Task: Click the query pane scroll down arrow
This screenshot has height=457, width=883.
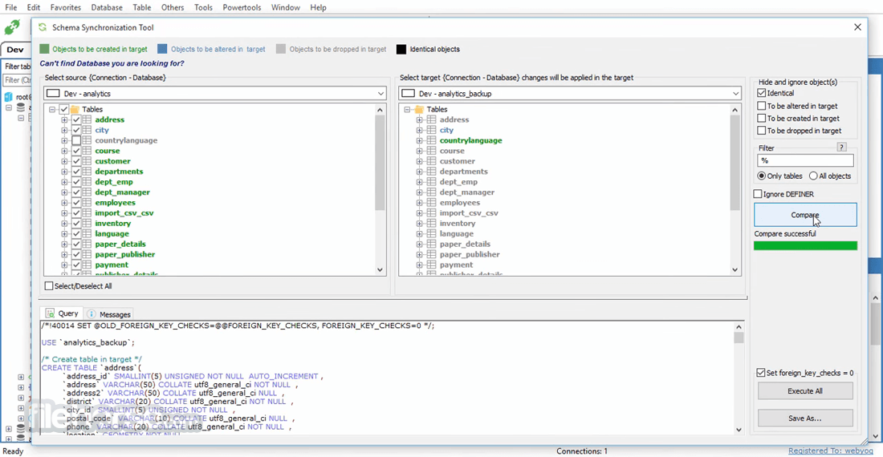Action: (x=739, y=430)
